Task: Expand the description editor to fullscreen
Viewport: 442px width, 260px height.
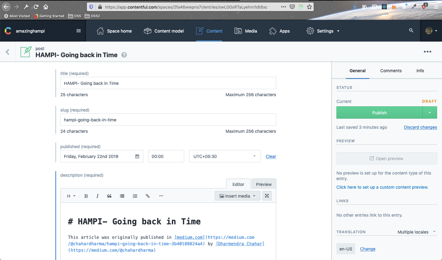Action: coord(267,196)
